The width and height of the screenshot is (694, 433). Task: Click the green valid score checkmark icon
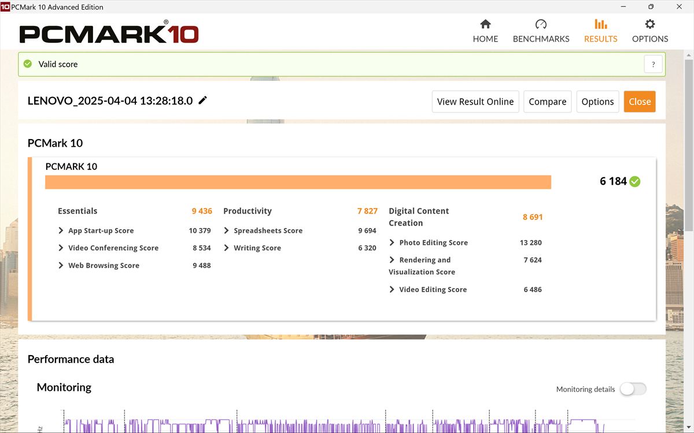click(28, 64)
